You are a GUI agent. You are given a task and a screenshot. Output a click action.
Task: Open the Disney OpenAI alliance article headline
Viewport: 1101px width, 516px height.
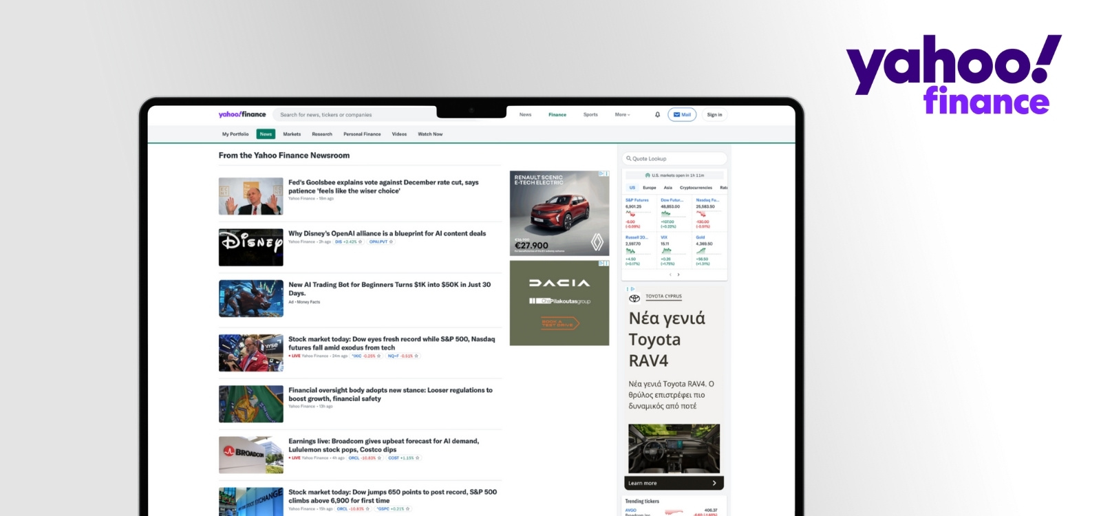(x=387, y=233)
